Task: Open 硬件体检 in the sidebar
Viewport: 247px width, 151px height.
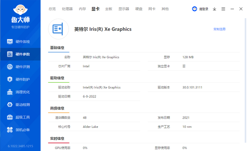Action: tap(20, 42)
